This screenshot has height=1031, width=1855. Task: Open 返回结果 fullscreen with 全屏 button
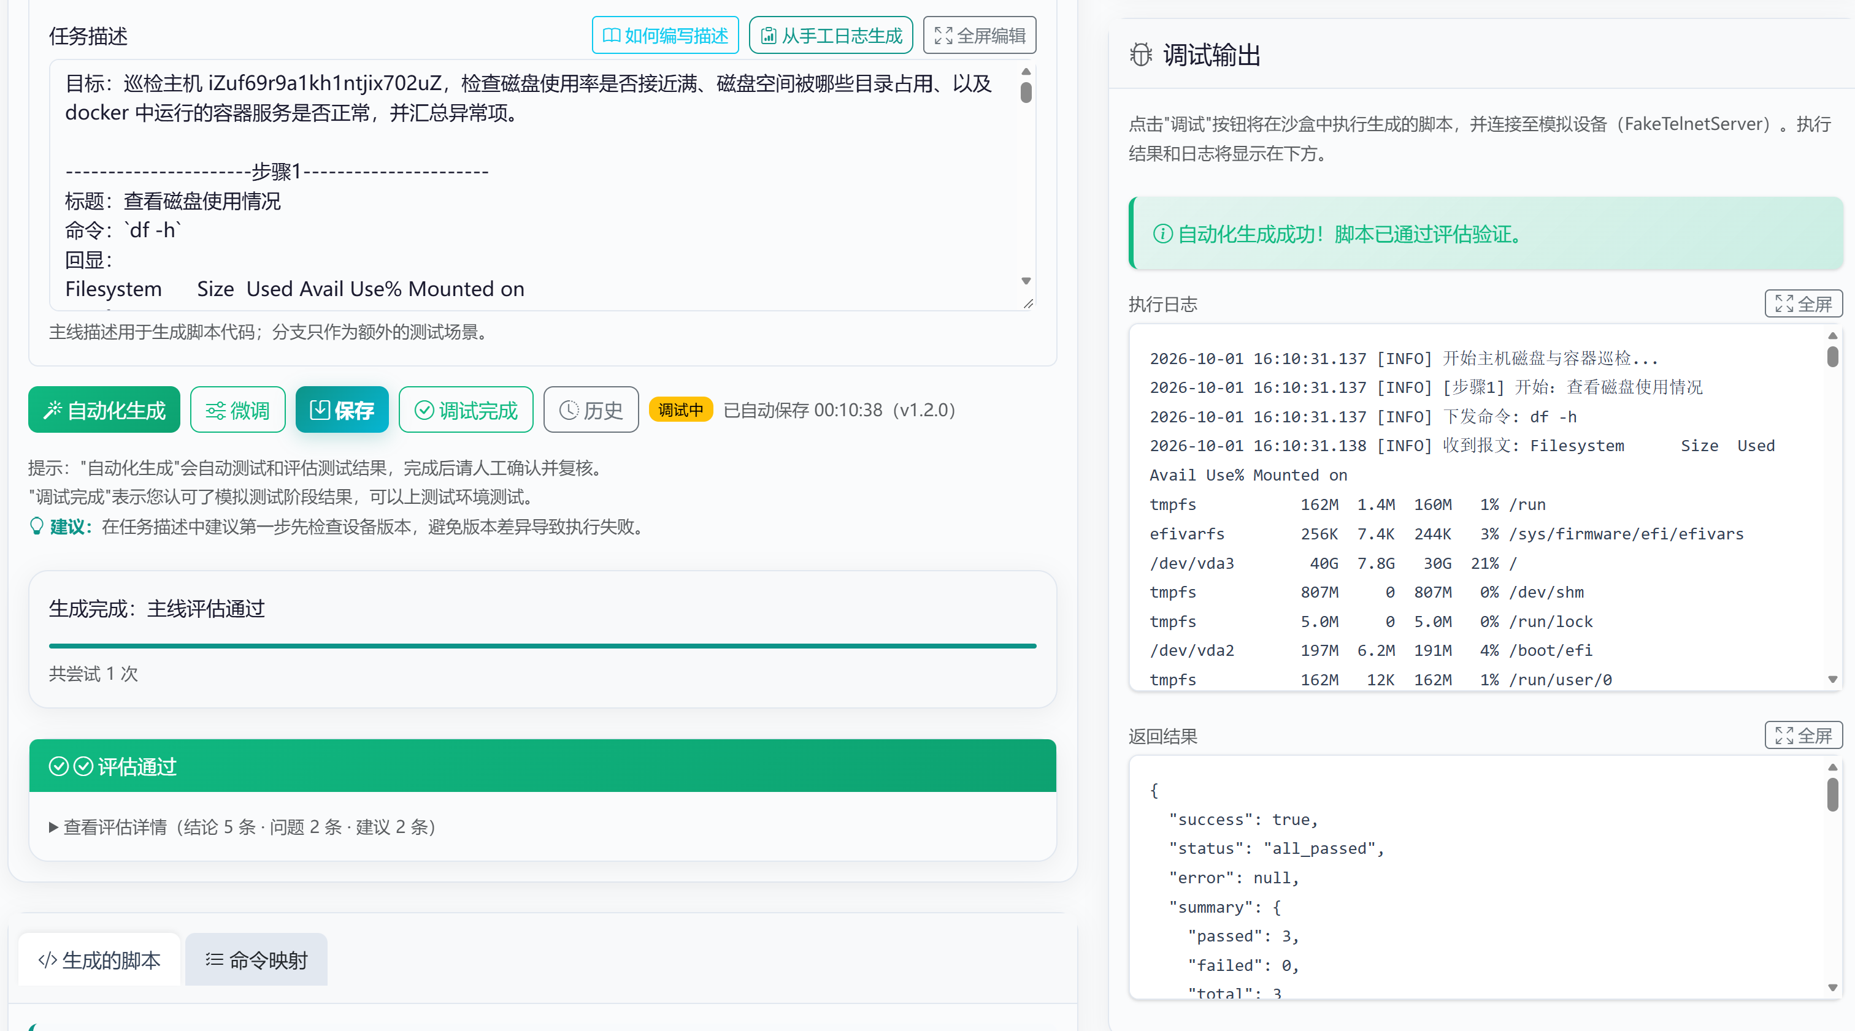pos(1803,736)
